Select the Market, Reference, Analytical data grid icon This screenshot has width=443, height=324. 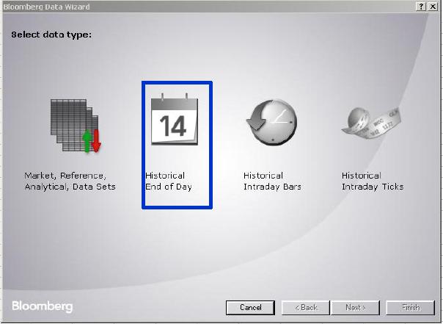coord(76,126)
